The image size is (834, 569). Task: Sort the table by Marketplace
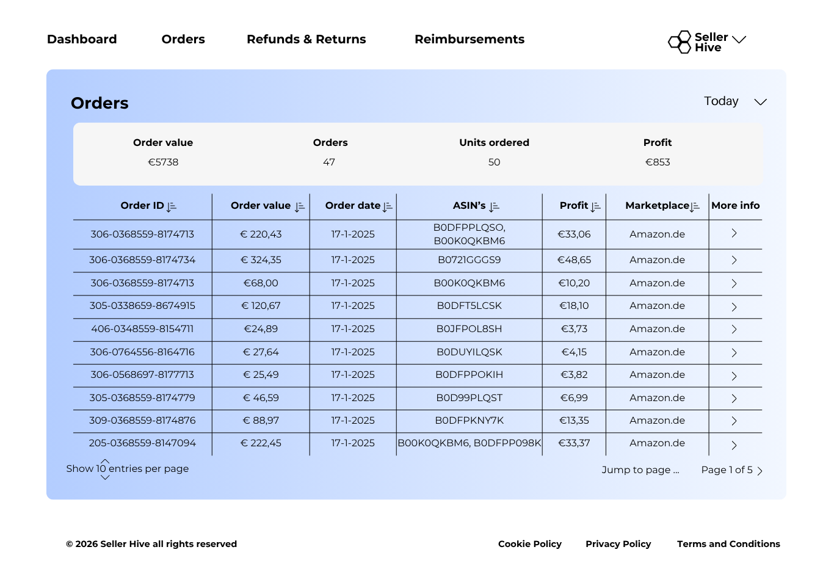[695, 207]
